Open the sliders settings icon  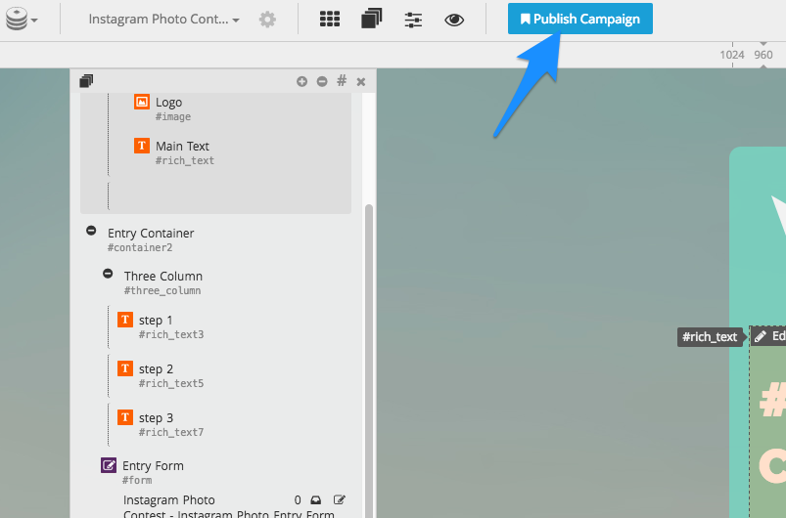(413, 20)
